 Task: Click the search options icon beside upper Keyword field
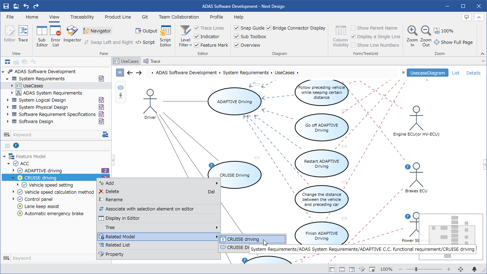[105, 135]
